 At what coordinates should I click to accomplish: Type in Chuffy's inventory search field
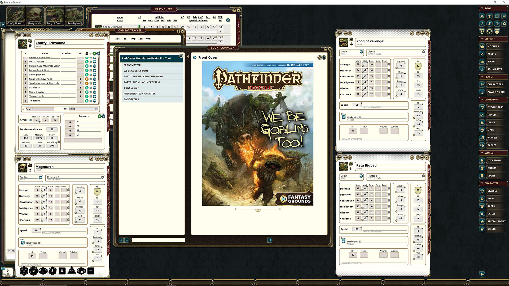click(40, 109)
